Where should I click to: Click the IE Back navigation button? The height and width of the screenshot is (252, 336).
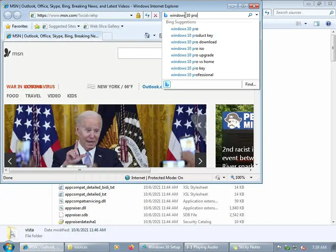[8, 15]
